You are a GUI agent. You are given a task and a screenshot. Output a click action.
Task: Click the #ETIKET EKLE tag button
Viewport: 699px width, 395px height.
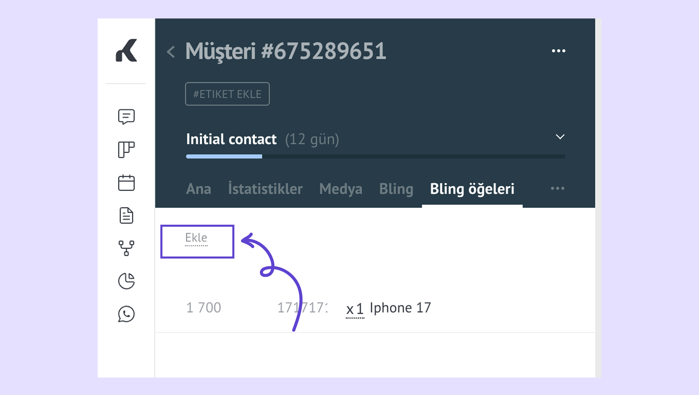[227, 94]
